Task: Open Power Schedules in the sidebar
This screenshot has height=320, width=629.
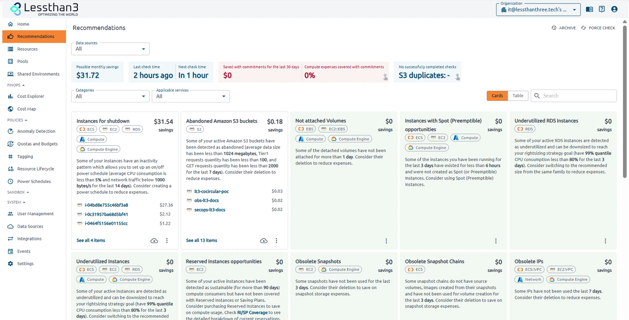Action: click(x=34, y=181)
